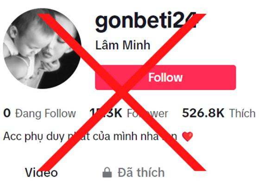Follow the gonbeti24 account
278x185 pixels.
click(x=165, y=77)
